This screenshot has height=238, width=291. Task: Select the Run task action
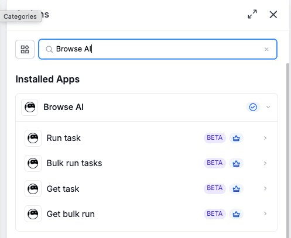(146, 138)
